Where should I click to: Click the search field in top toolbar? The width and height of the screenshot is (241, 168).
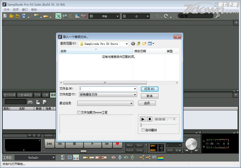pos(195,16)
